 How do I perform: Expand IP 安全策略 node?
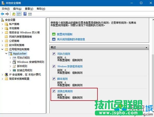[2, 75]
